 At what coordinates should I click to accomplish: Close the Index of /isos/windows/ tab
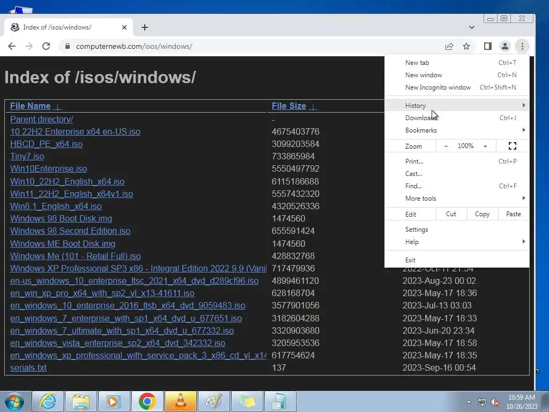click(124, 27)
